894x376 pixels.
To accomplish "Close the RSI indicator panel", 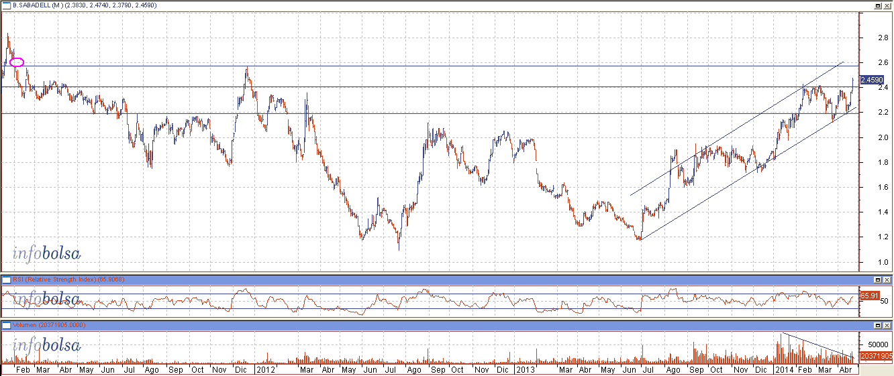I will [887, 279].
